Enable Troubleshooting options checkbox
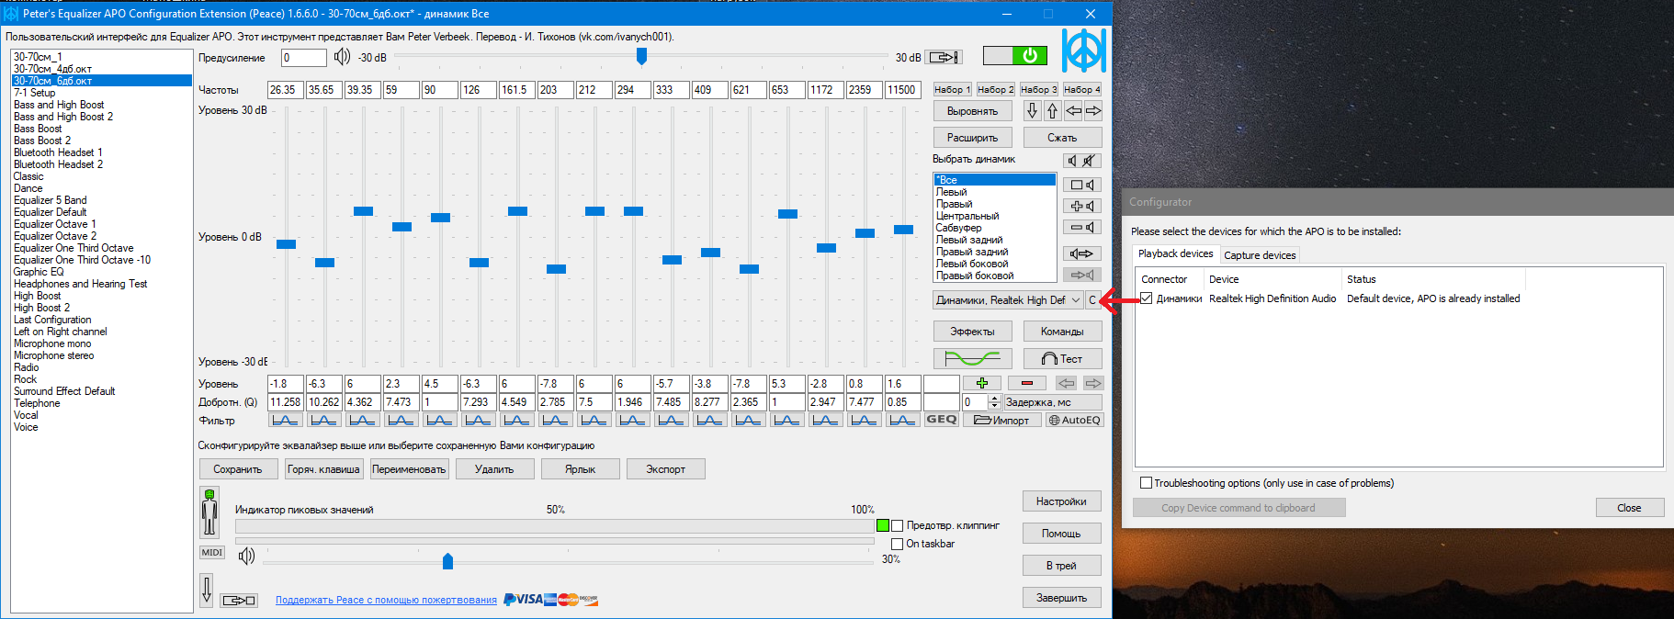This screenshot has width=1674, height=619. tap(1146, 483)
